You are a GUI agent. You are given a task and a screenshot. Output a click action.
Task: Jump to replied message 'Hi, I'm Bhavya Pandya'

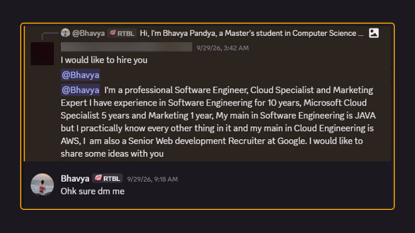click(252, 33)
